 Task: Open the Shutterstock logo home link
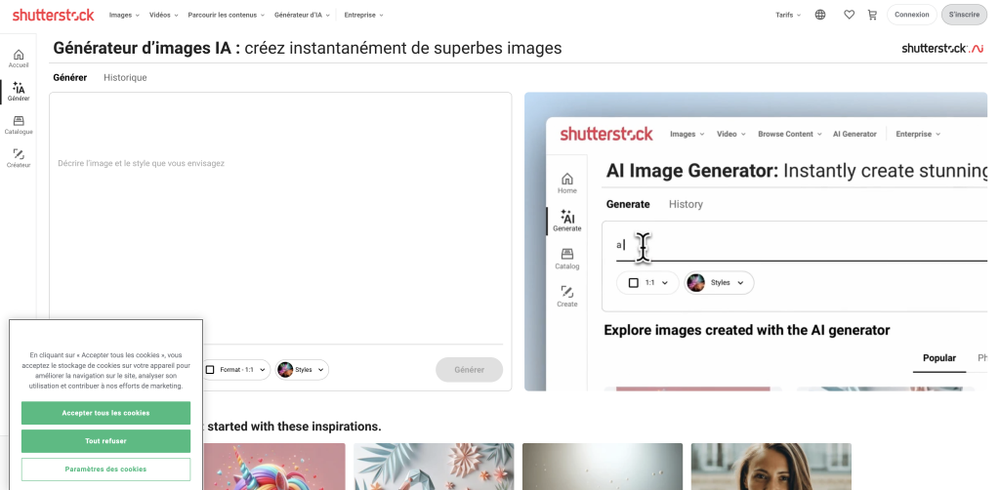[x=53, y=15]
